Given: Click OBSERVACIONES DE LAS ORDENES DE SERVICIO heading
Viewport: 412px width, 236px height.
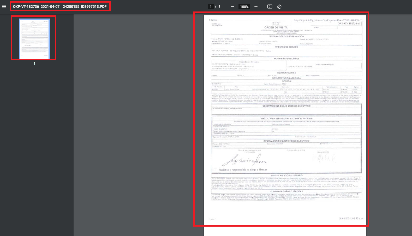Looking at the screenshot, I should [286, 106].
